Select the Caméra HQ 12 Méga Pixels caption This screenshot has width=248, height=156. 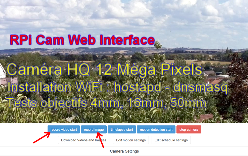point(104,69)
